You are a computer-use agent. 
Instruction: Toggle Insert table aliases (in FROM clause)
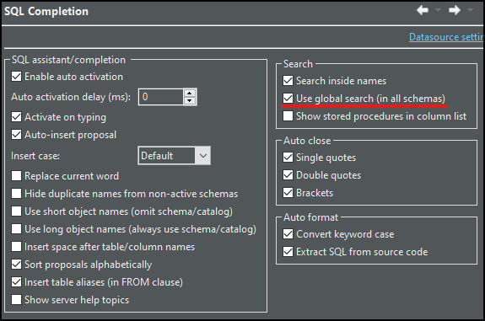16,281
